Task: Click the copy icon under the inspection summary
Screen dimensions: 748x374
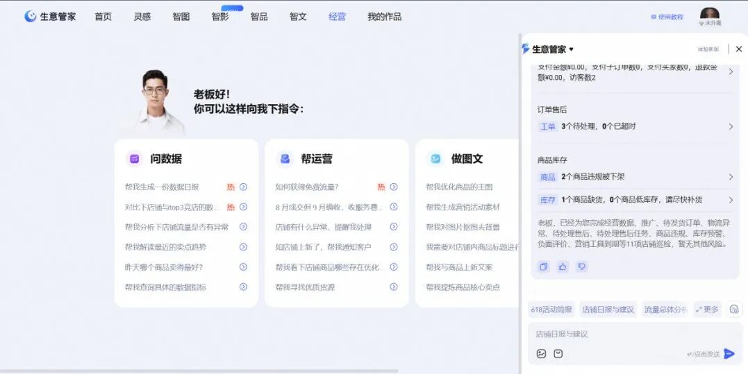Action: [x=543, y=266]
